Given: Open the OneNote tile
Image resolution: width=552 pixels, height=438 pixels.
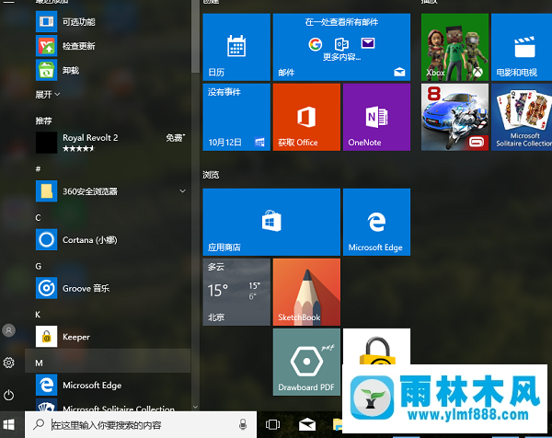Looking at the screenshot, I should (x=376, y=117).
